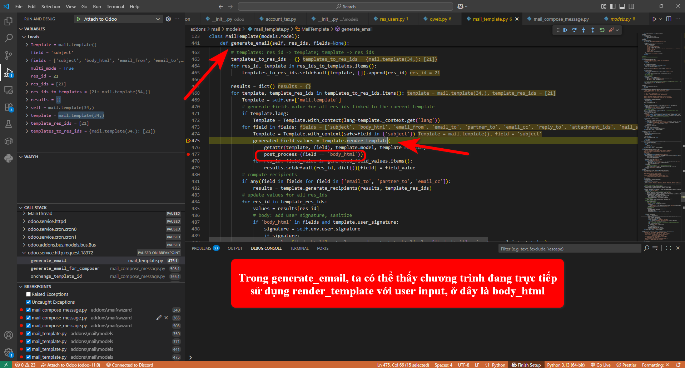Disable the Uncaught Exceptions checkbox
The width and height of the screenshot is (685, 368).
pos(28,302)
